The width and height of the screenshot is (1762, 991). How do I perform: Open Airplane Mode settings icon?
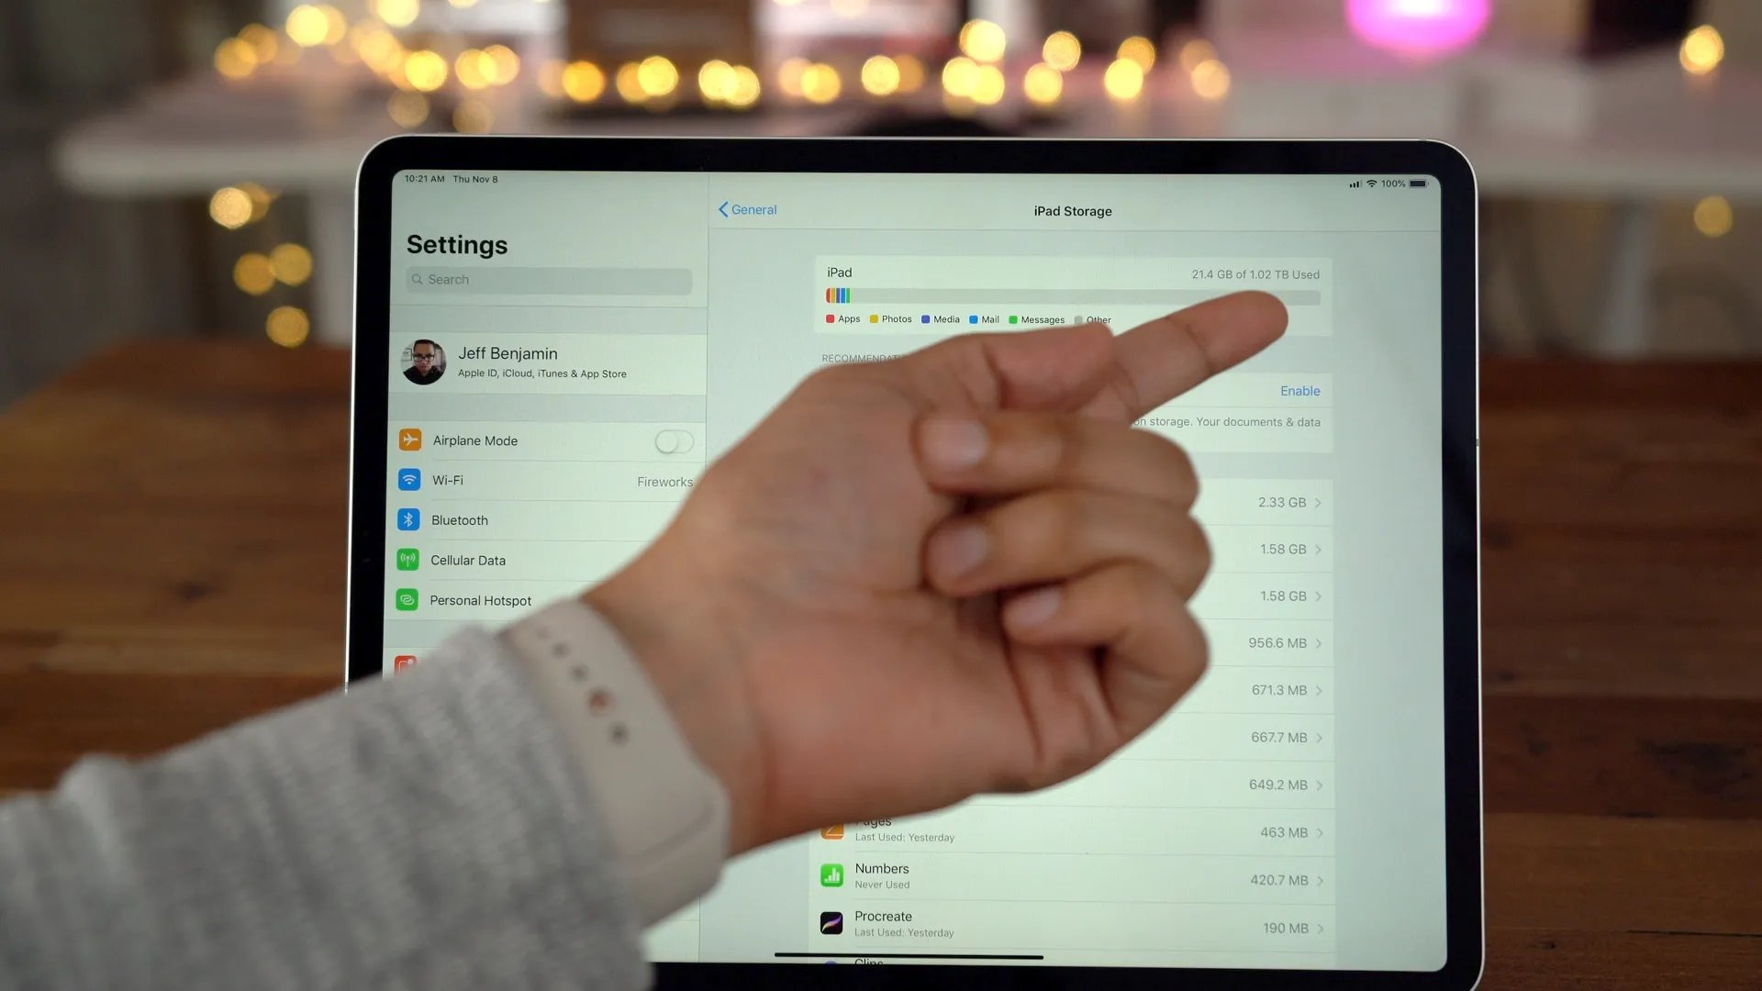(x=409, y=440)
